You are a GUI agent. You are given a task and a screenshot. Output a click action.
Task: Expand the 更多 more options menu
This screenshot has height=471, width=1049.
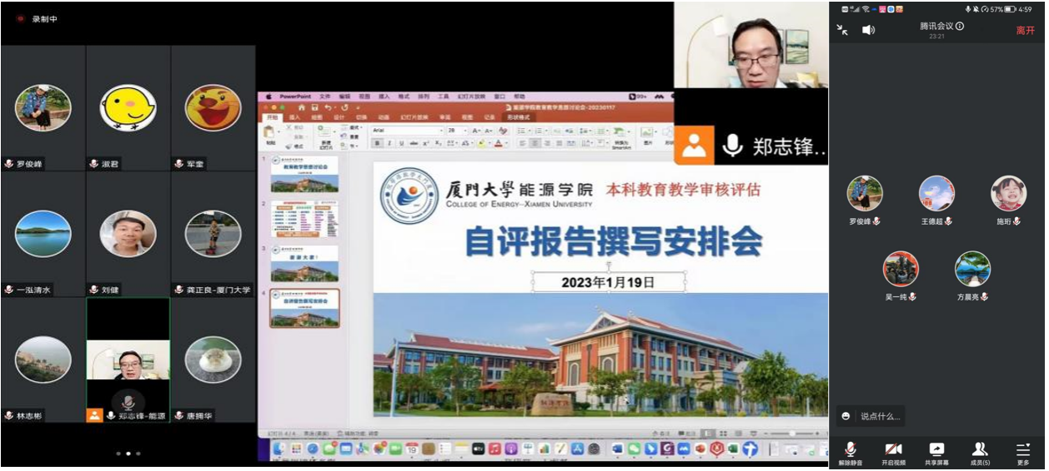point(1023,452)
